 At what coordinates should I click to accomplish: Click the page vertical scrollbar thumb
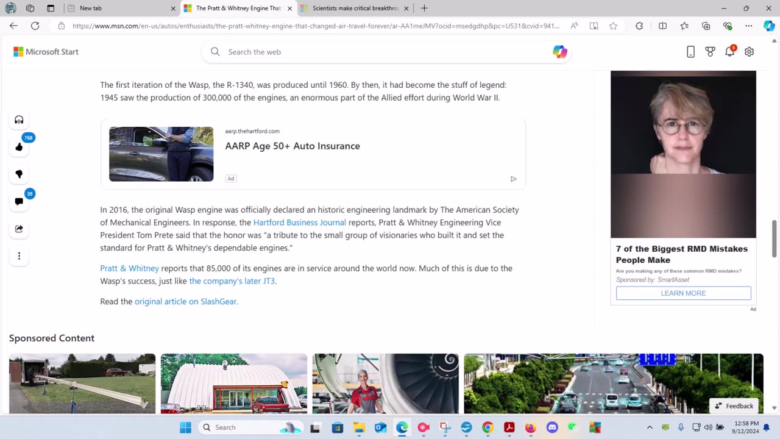pyautogui.click(x=775, y=238)
